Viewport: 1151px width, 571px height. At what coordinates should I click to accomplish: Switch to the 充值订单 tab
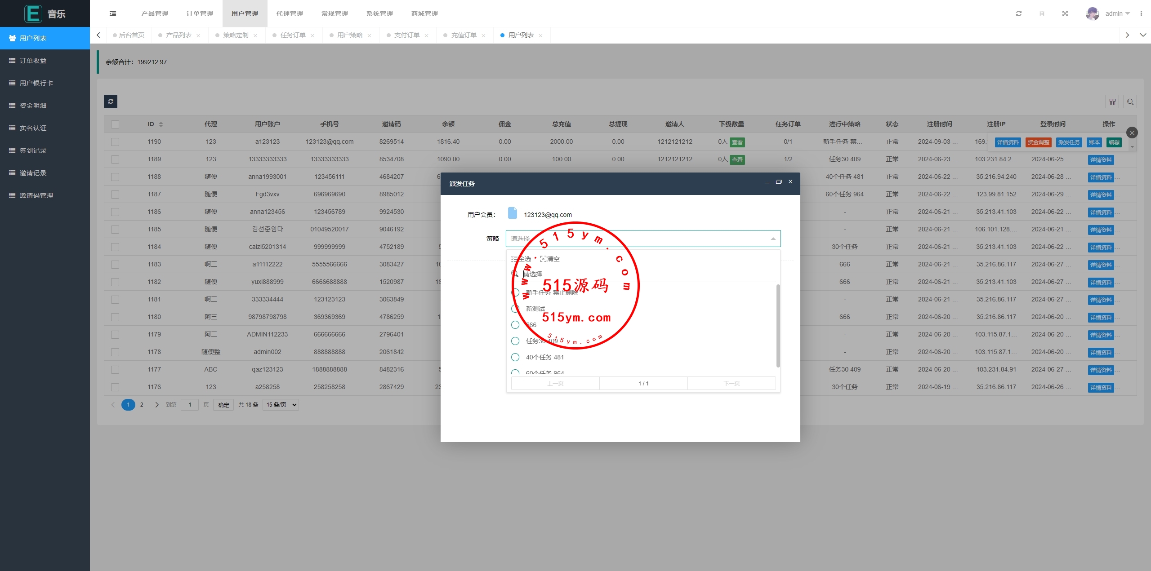point(464,35)
